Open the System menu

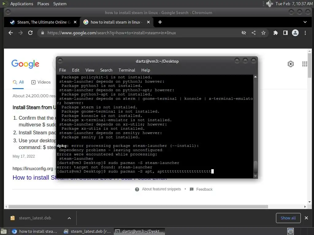[60, 4]
